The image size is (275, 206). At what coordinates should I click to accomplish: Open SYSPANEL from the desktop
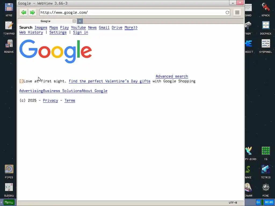point(266,46)
